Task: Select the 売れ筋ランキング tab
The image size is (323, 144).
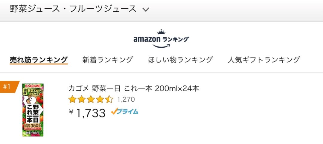Action: [x=39, y=60]
